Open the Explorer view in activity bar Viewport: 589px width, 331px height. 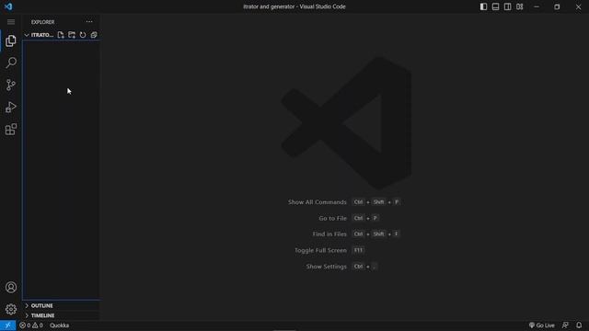[x=11, y=40]
